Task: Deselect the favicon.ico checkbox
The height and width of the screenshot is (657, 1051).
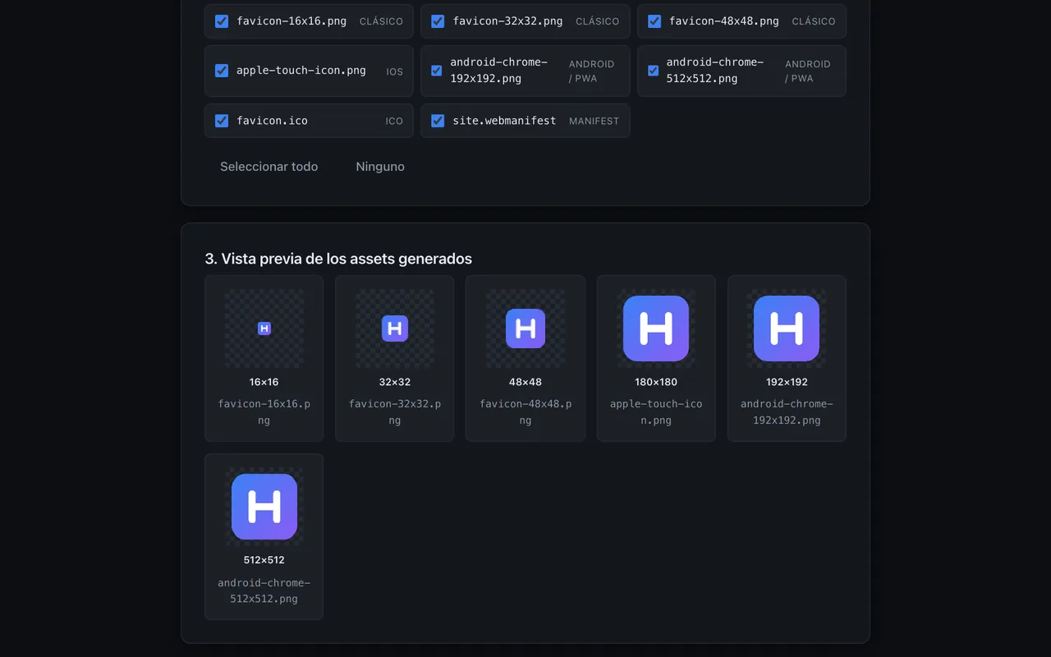Action: (222, 121)
